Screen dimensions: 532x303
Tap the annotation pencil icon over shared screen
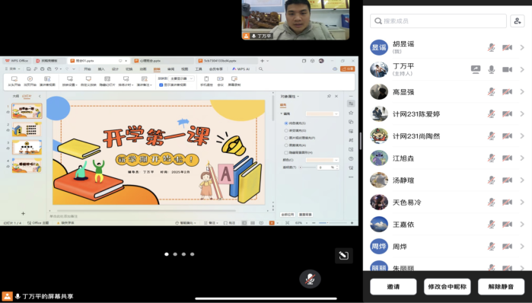coord(344,255)
